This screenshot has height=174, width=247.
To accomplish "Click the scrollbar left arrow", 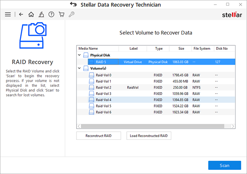I will tap(79, 126).
